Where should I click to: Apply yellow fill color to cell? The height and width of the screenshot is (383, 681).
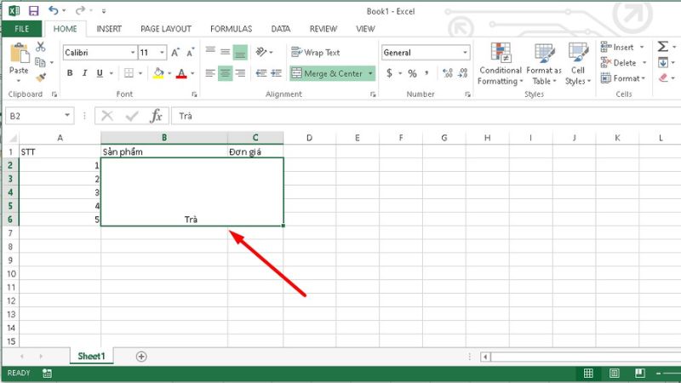[158, 73]
